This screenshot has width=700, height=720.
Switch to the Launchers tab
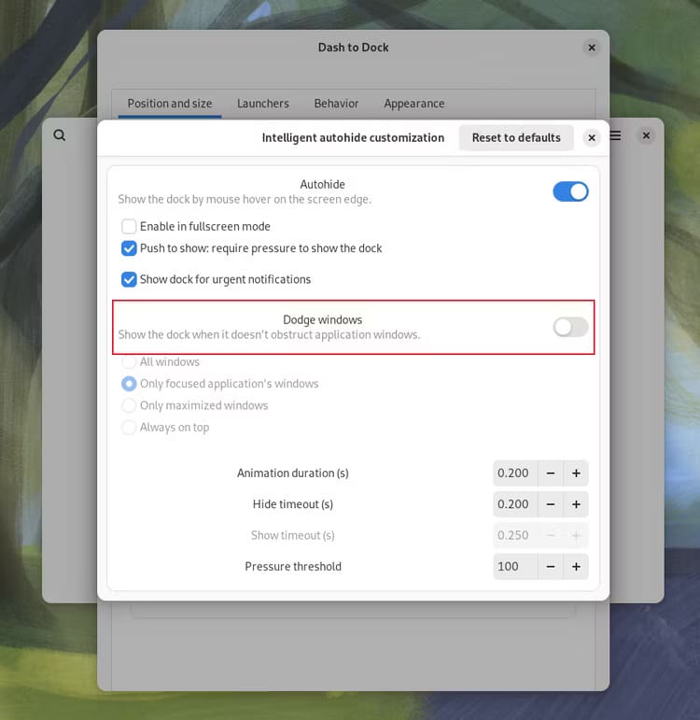263,104
